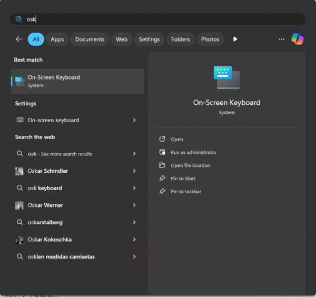The width and height of the screenshot is (316, 297).
Task: Click the Run as administrator shield icon
Action: click(x=162, y=152)
